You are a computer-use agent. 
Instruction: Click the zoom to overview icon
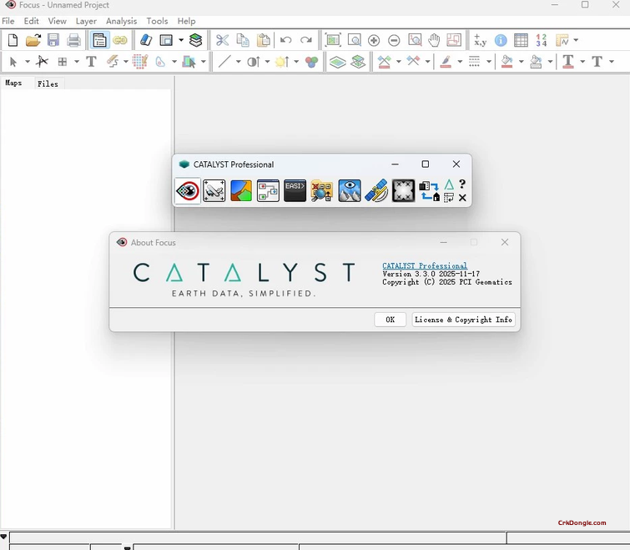pos(333,40)
